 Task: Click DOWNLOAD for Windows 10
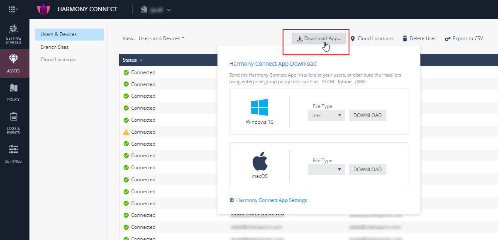click(368, 115)
